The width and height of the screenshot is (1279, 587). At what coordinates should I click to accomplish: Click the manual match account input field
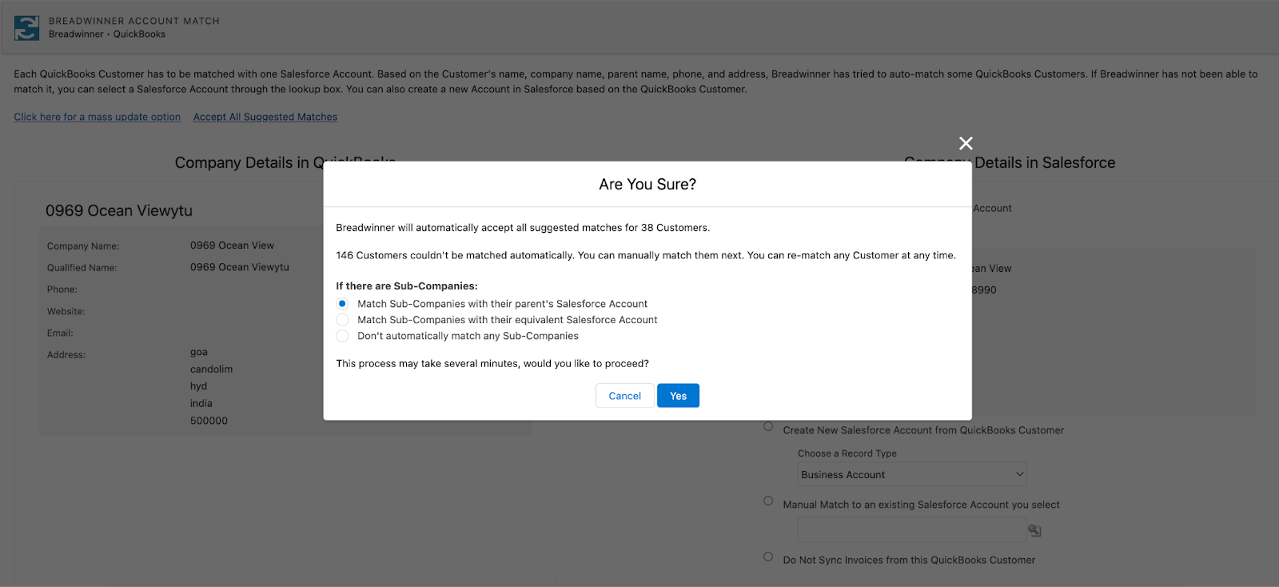[912, 529]
